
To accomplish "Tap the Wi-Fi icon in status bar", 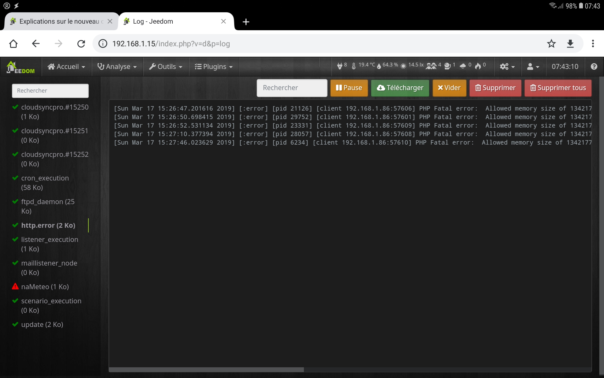I will tap(553, 5).
